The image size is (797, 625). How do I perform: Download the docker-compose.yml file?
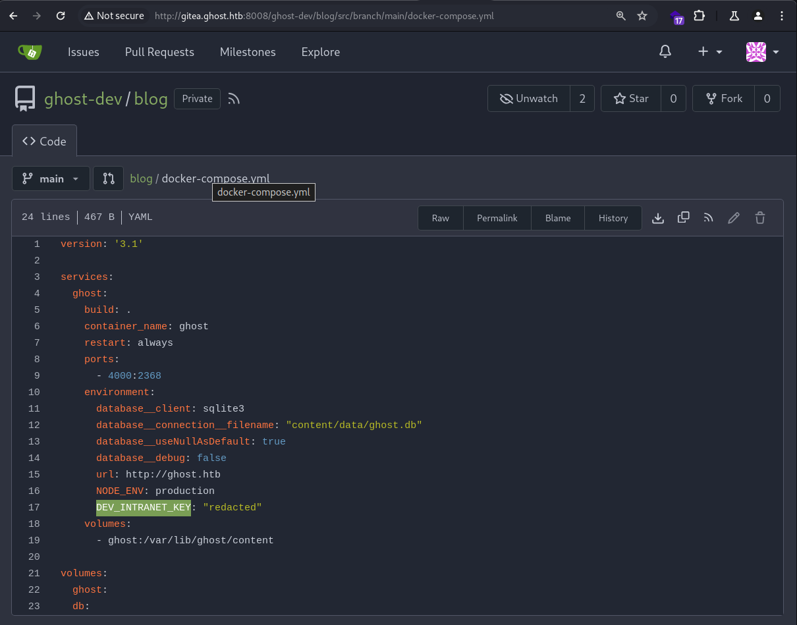[x=657, y=218]
